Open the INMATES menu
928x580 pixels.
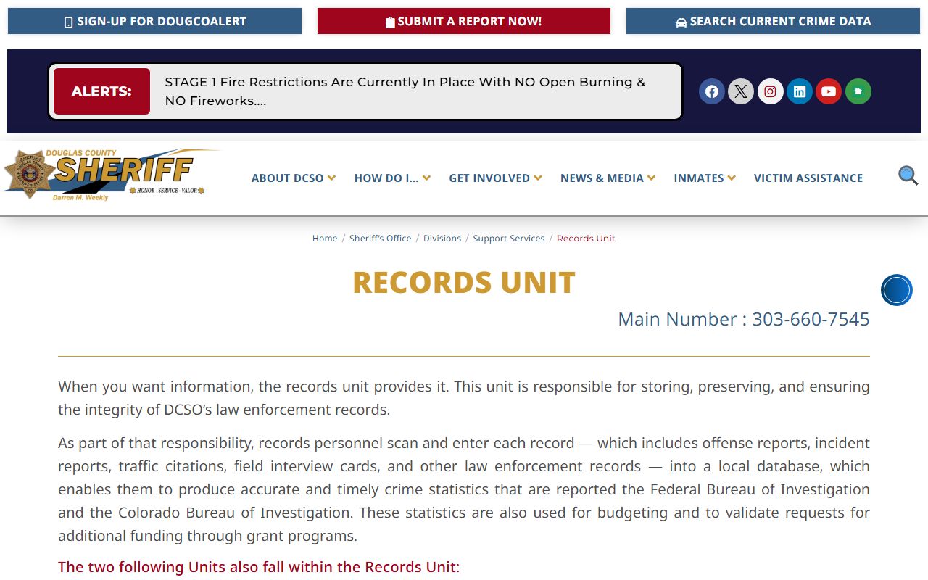click(x=699, y=178)
